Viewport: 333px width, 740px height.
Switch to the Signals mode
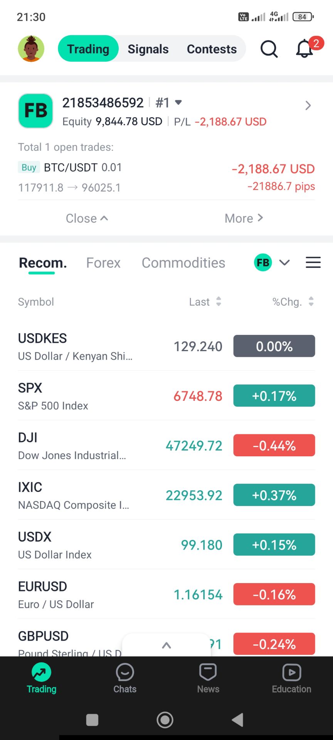[148, 49]
